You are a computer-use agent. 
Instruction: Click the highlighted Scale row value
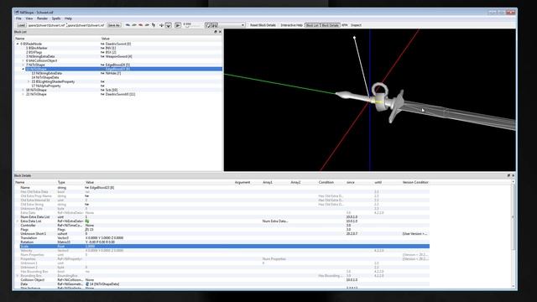click(x=91, y=246)
